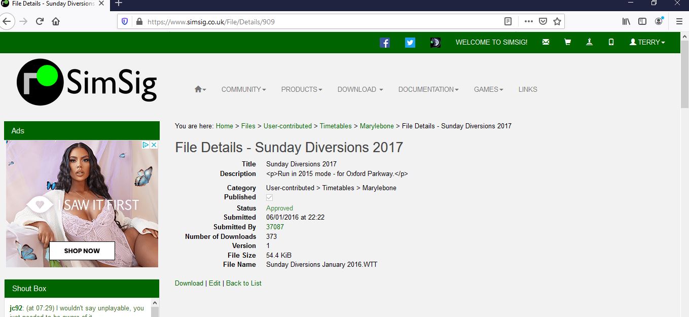Screen dimensions: 689x317
Task: Expand the TERRY user dropdown
Action: point(647,42)
